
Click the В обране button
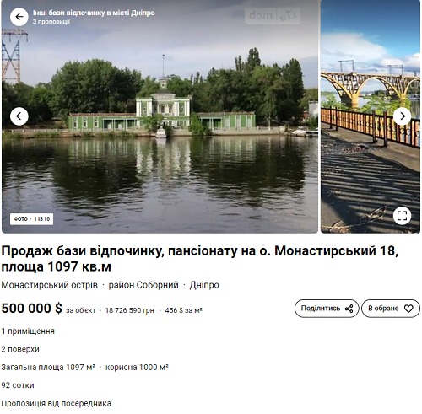coord(391,309)
